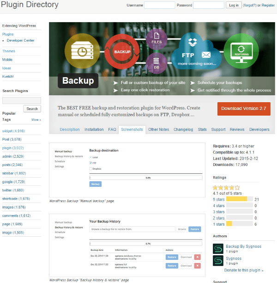Click More popular tags link
Viewport: 277px width, 283px height.
click(x=36, y=120)
